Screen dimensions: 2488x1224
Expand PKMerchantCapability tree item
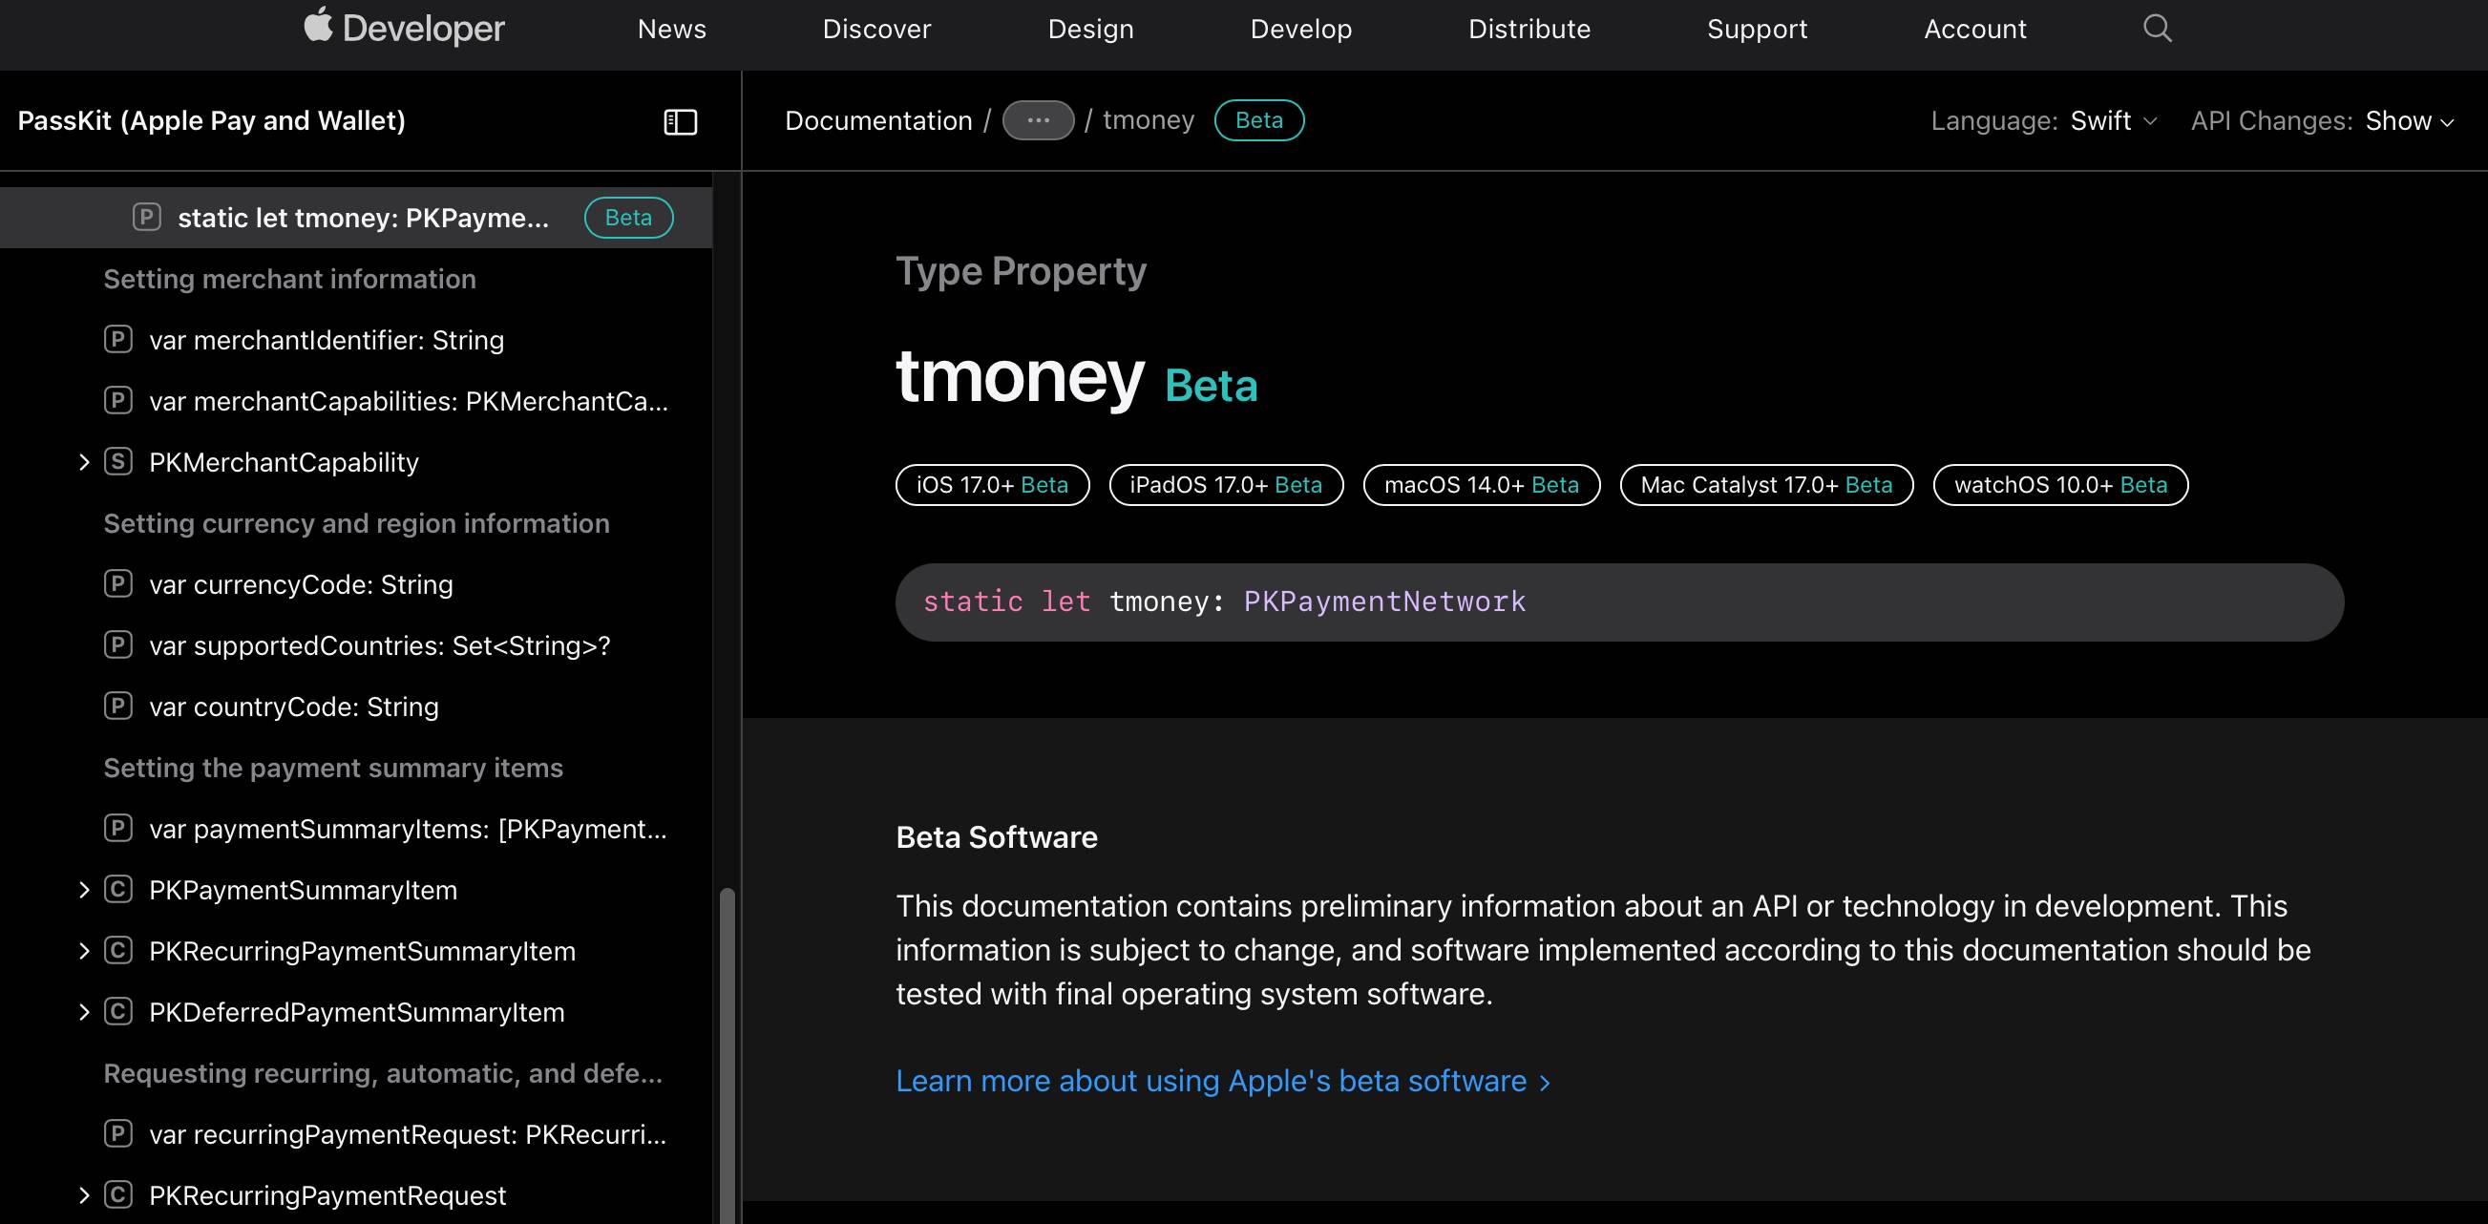pyautogui.click(x=84, y=462)
